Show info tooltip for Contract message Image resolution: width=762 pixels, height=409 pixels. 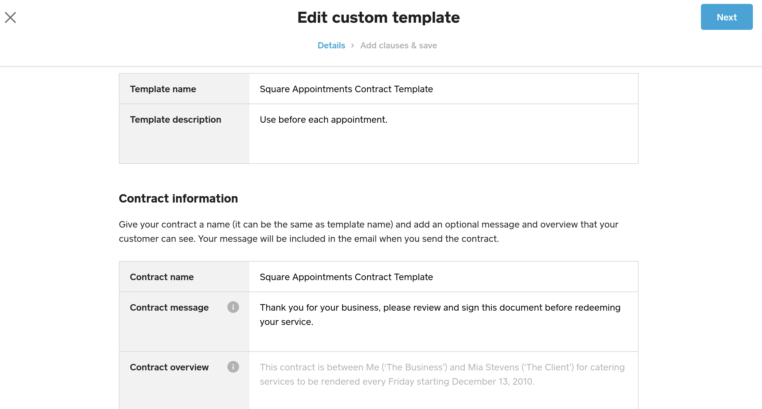point(233,307)
